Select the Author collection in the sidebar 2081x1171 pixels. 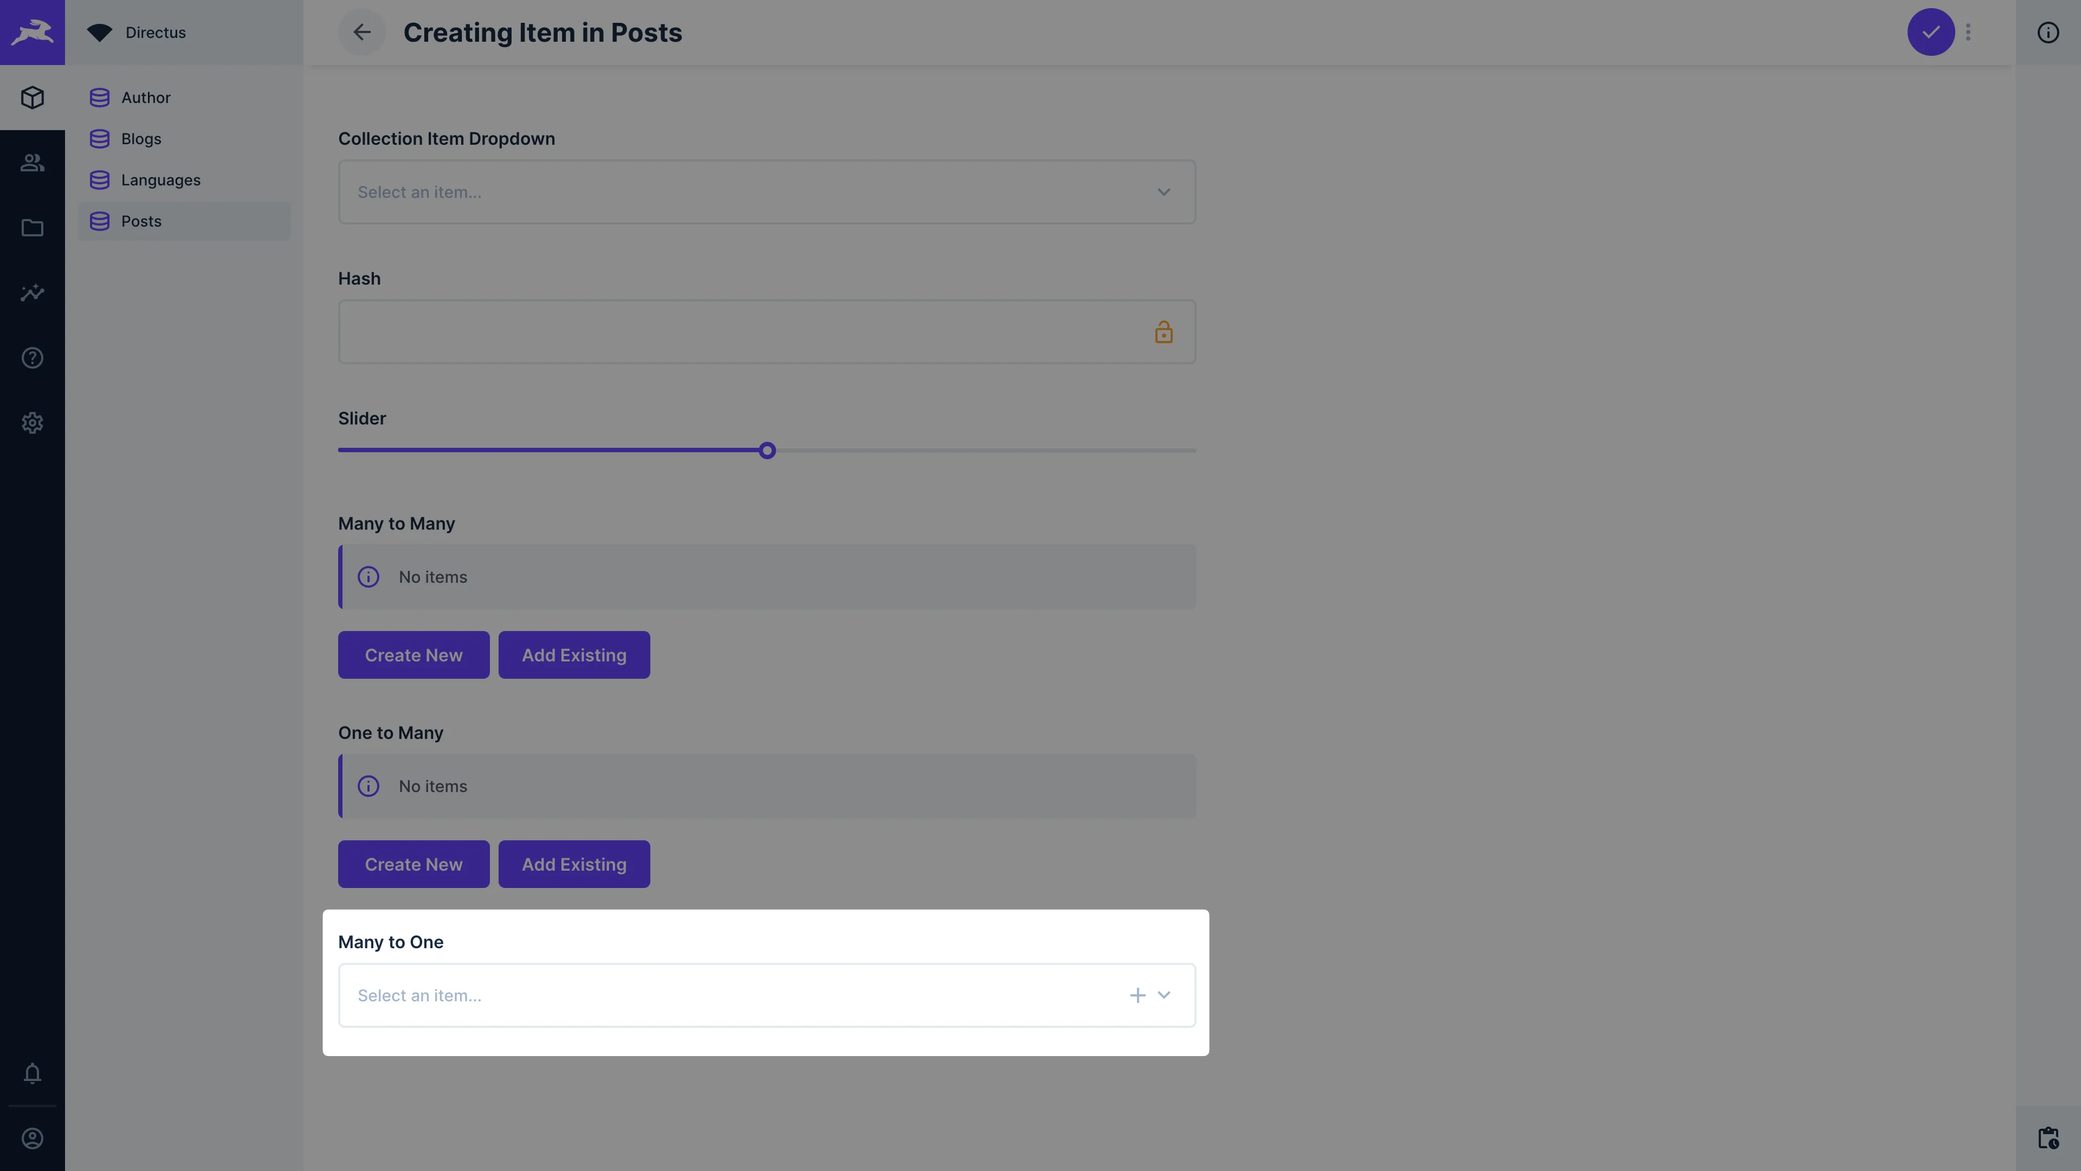[146, 97]
